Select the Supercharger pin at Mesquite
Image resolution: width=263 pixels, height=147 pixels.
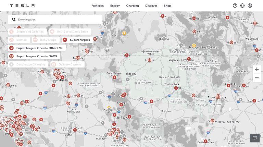click(77, 58)
